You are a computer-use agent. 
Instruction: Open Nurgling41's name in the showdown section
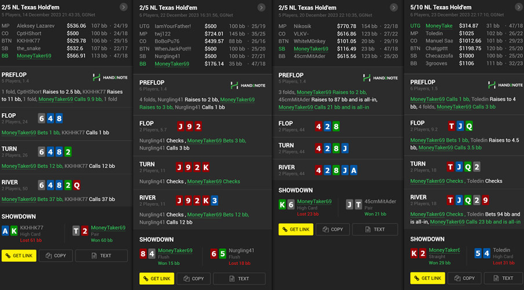(243, 251)
